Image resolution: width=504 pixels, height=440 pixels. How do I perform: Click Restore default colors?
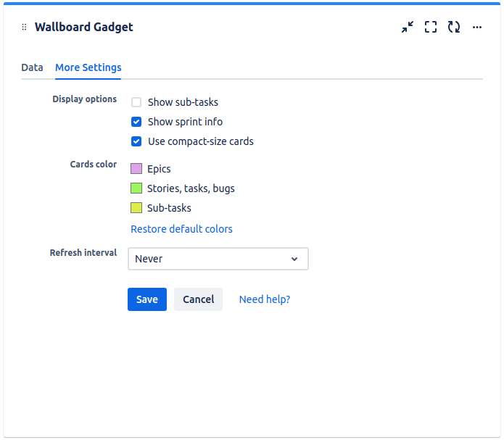pos(181,229)
